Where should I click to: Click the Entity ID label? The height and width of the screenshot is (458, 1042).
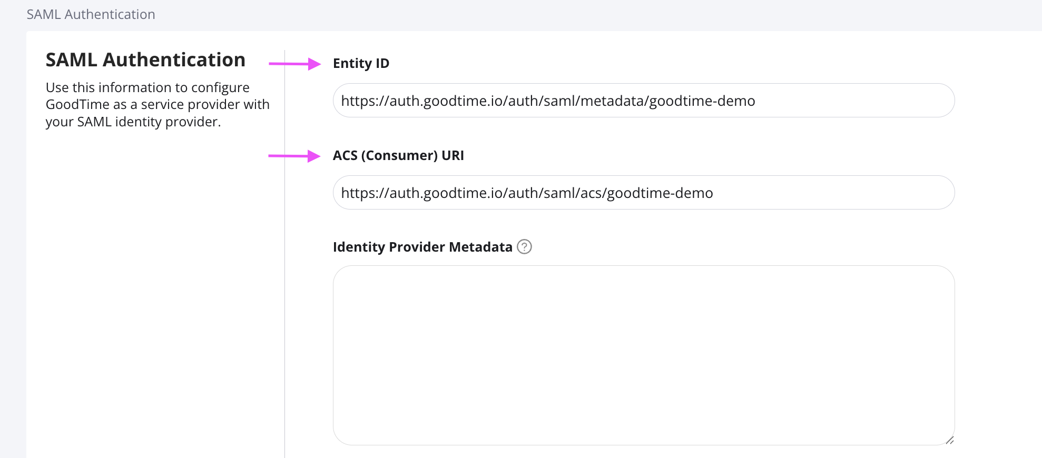pos(361,63)
